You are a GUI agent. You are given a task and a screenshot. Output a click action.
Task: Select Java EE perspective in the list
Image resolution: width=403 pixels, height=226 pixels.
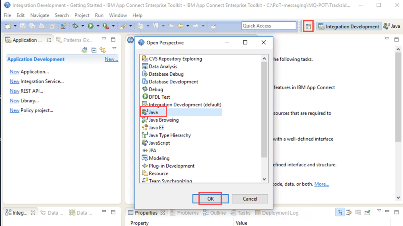pyautogui.click(x=153, y=128)
